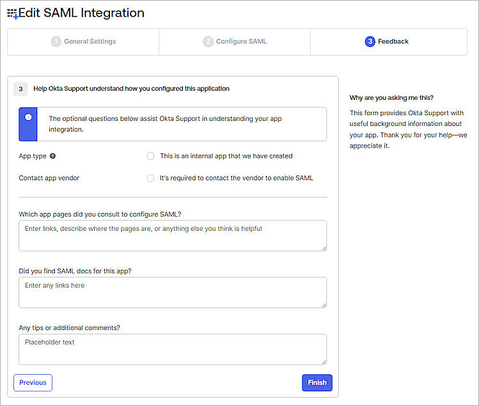The width and height of the screenshot is (479, 406).
Task: Click the Previous button
Action: click(x=33, y=383)
